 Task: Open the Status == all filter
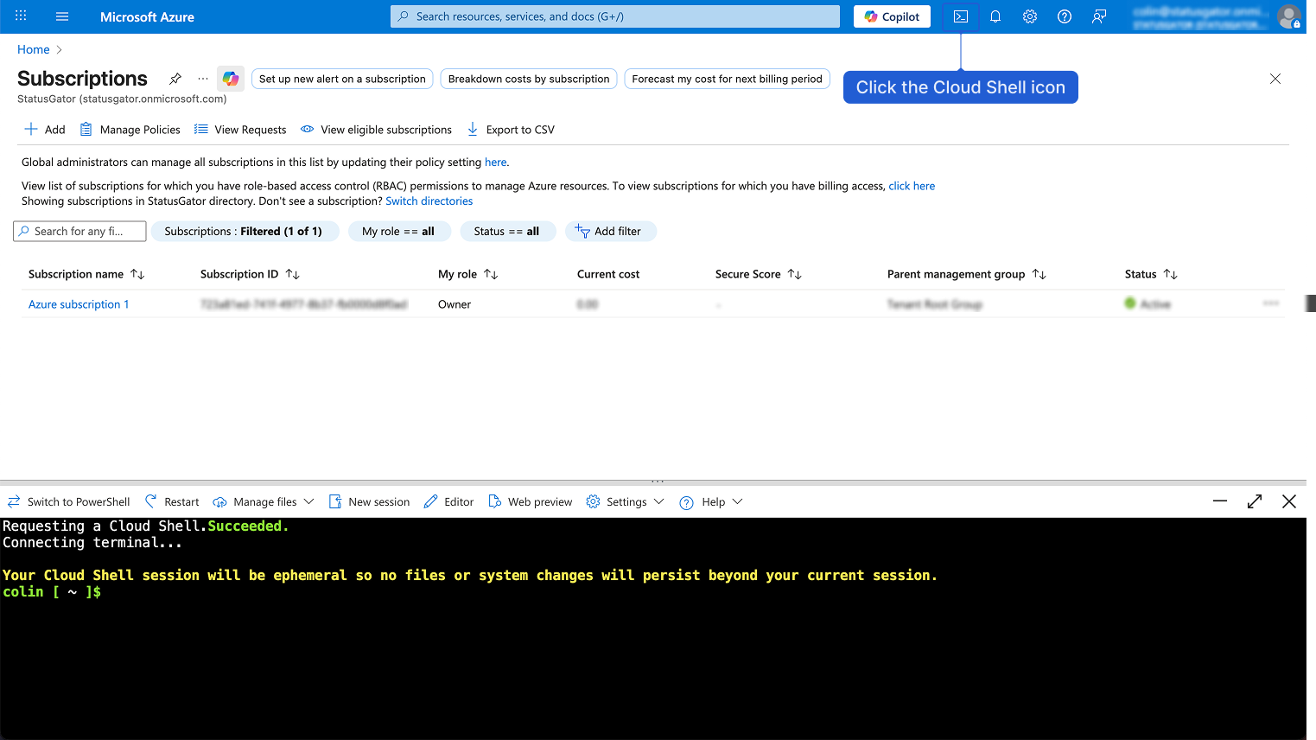506,232
